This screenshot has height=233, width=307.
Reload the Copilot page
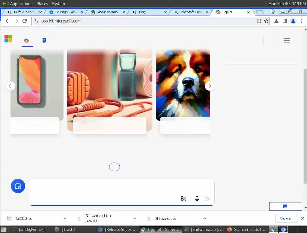point(25,21)
